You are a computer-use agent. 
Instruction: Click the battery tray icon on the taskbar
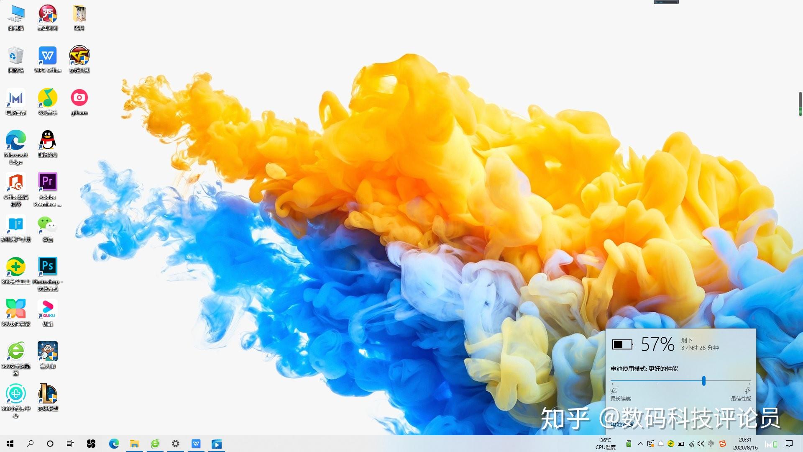pos(681,444)
